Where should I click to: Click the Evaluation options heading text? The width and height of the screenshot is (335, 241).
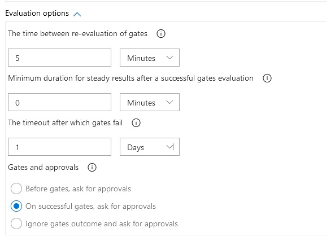tap(37, 14)
